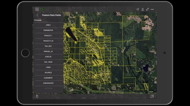Choose the PERIMETER field
The image size is (190, 106).
[48, 30]
